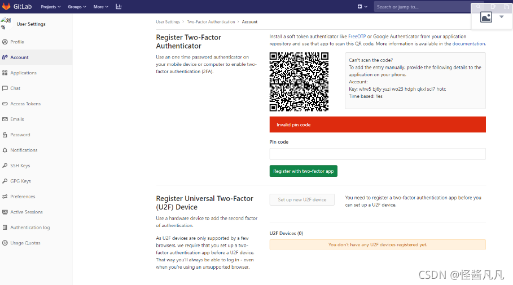The width and height of the screenshot is (513, 285).
Task: Click the no U2F devices registered notice
Action: [378, 244]
